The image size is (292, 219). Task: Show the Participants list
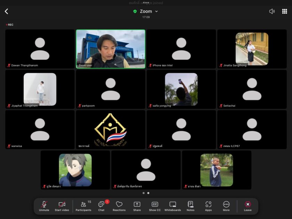(83, 206)
